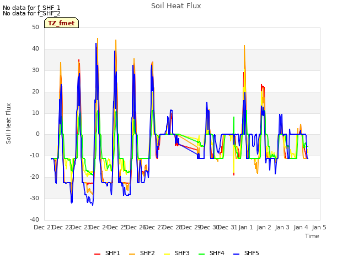Toggle the SHF5 legend entry

click(x=246, y=253)
